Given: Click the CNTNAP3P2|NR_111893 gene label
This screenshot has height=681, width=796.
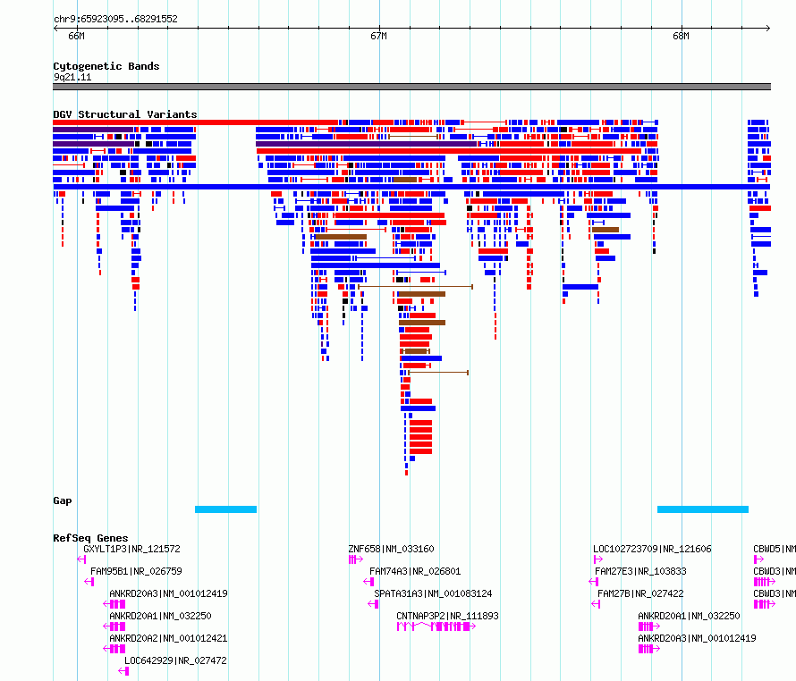Looking at the screenshot, I should [448, 616].
